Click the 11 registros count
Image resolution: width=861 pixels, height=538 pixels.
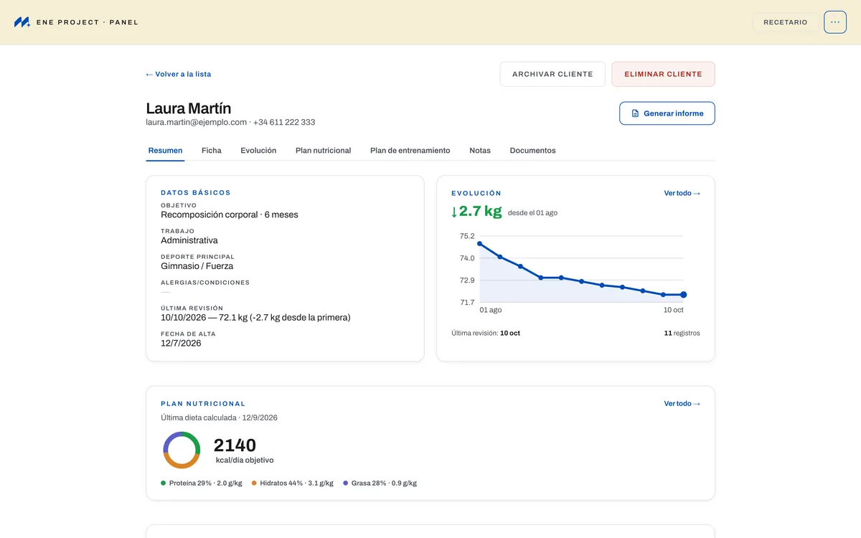[682, 334]
